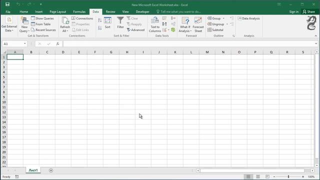Screen dimensions: 320x180
Task: Toggle the Filter funnel button
Action: (x=120, y=23)
